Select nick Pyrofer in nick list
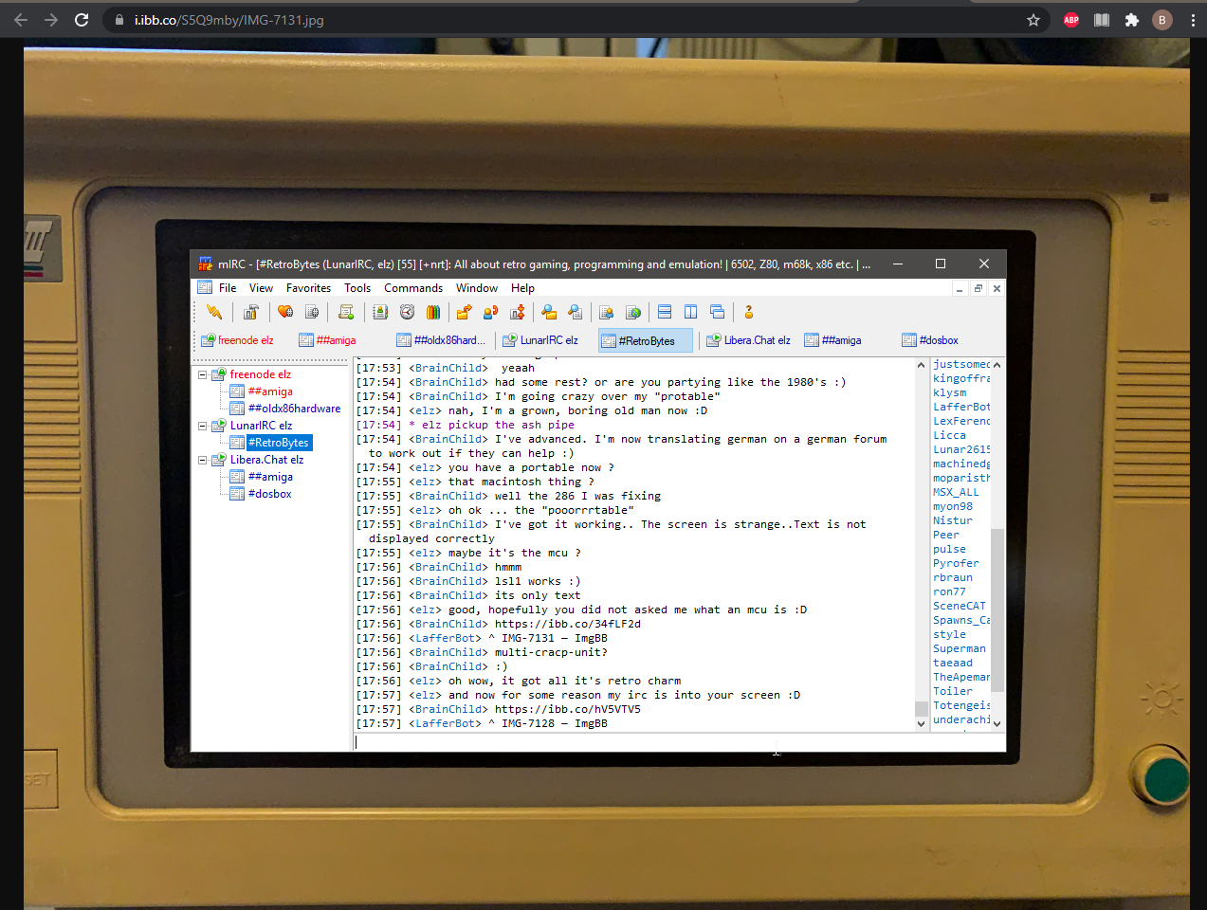 pos(956,563)
